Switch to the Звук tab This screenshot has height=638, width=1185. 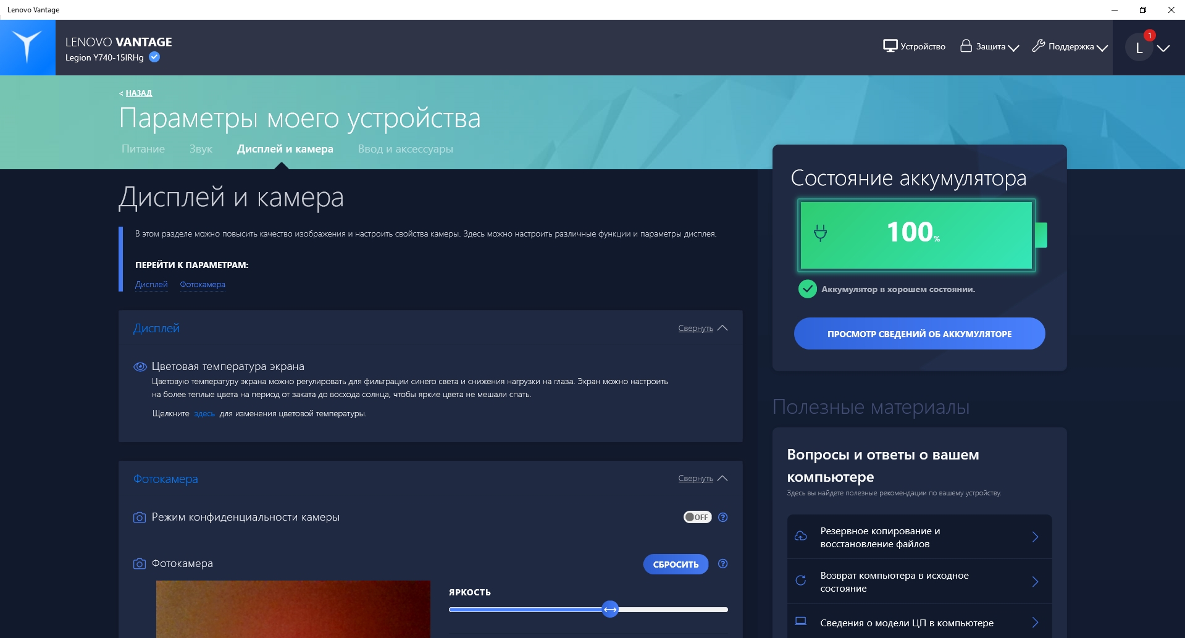[x=201, y=149]
